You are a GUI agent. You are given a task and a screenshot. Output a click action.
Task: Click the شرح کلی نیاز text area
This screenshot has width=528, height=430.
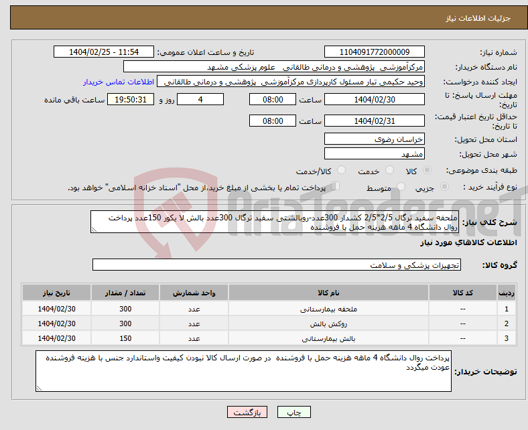275,222
